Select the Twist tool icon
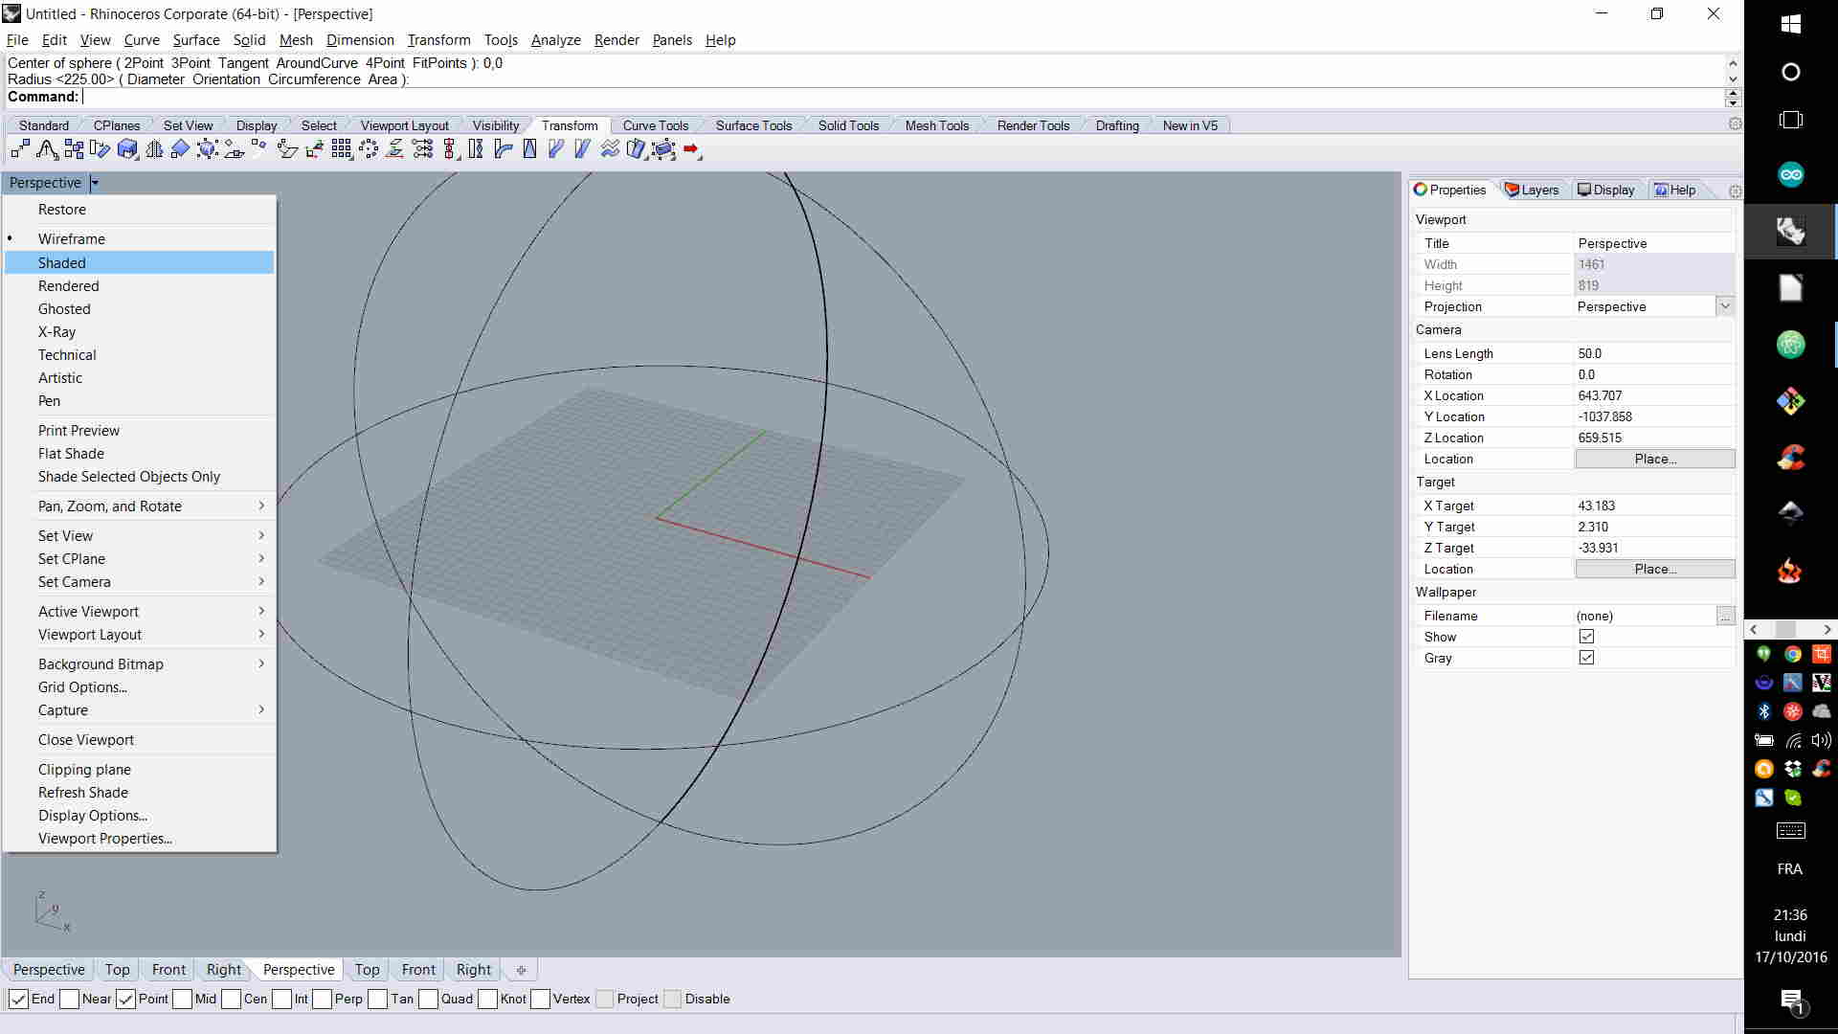The height and width of the screenshot is (1034, 1838). coord(476,149)
